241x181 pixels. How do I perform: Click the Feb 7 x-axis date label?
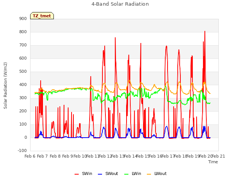[x=43, y=156]
